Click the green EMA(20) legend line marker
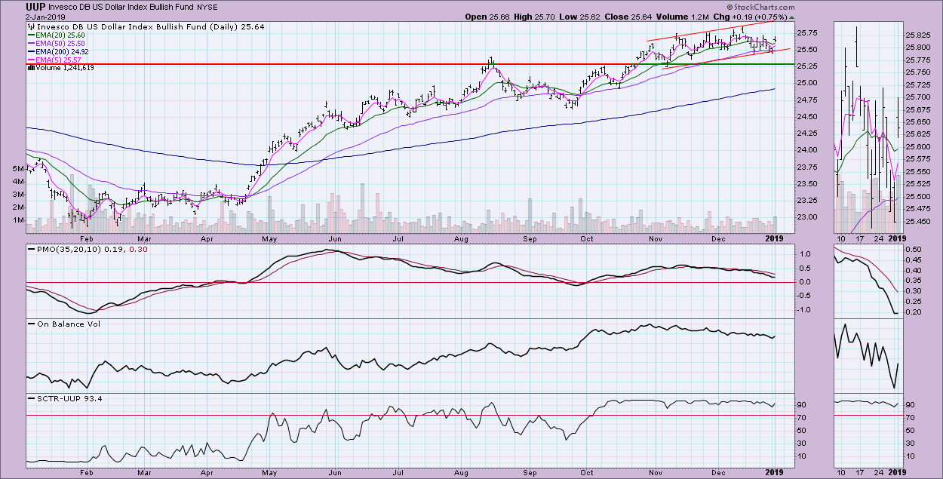The image size is (943, 479). [32, 35]
